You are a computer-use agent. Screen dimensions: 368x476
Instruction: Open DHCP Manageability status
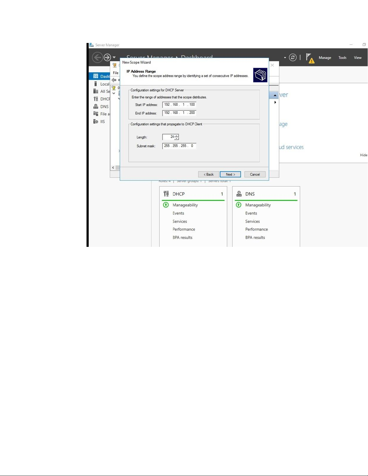click(185, 205)
